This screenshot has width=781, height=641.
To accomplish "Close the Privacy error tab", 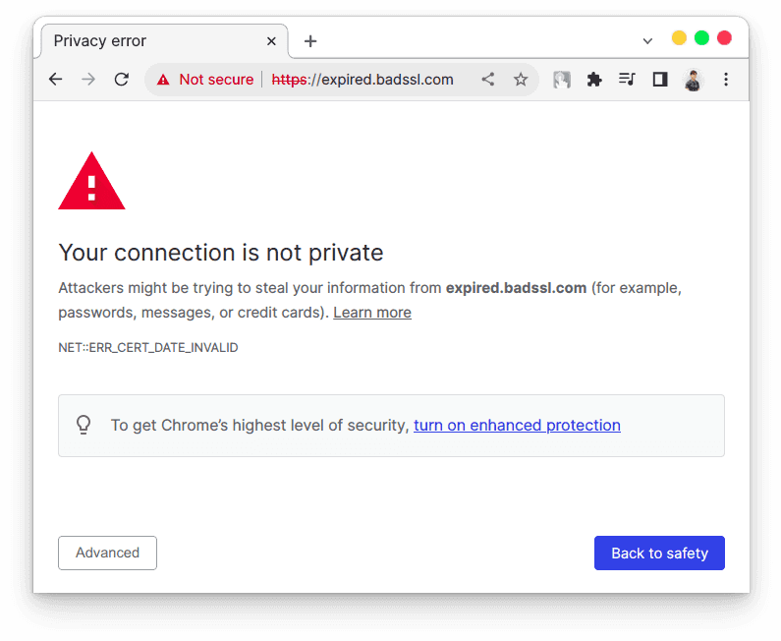I will point(272,41).
